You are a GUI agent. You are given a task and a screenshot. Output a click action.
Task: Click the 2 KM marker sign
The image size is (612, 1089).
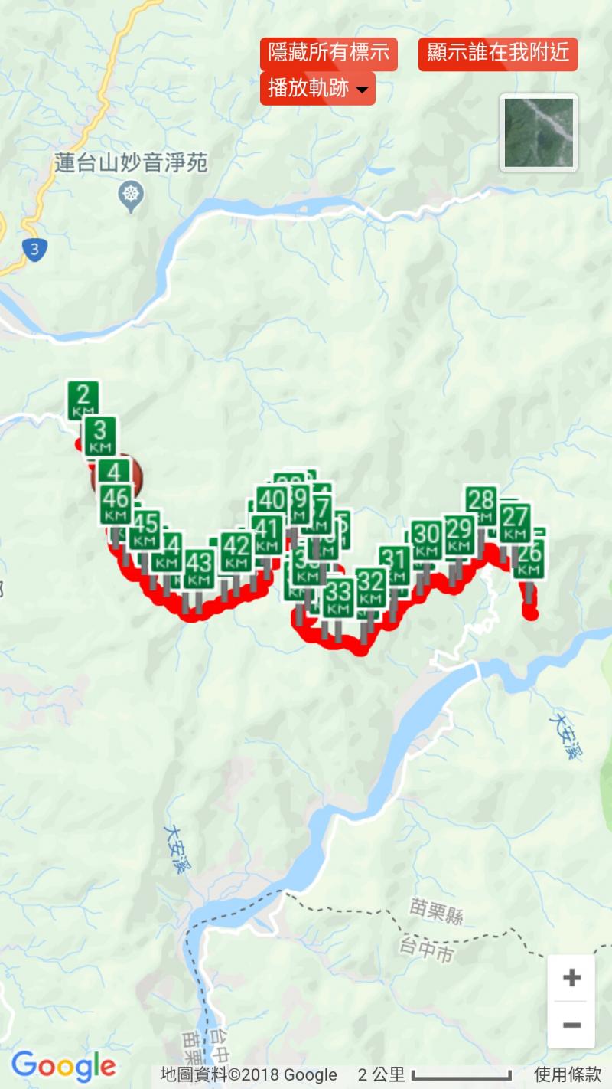click(x=83, y=400)
